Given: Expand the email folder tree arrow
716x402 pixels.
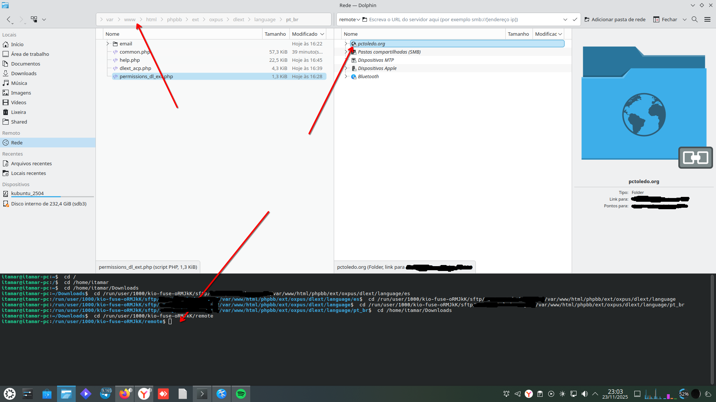Looking at the screenshot, I should pos(108,44).
